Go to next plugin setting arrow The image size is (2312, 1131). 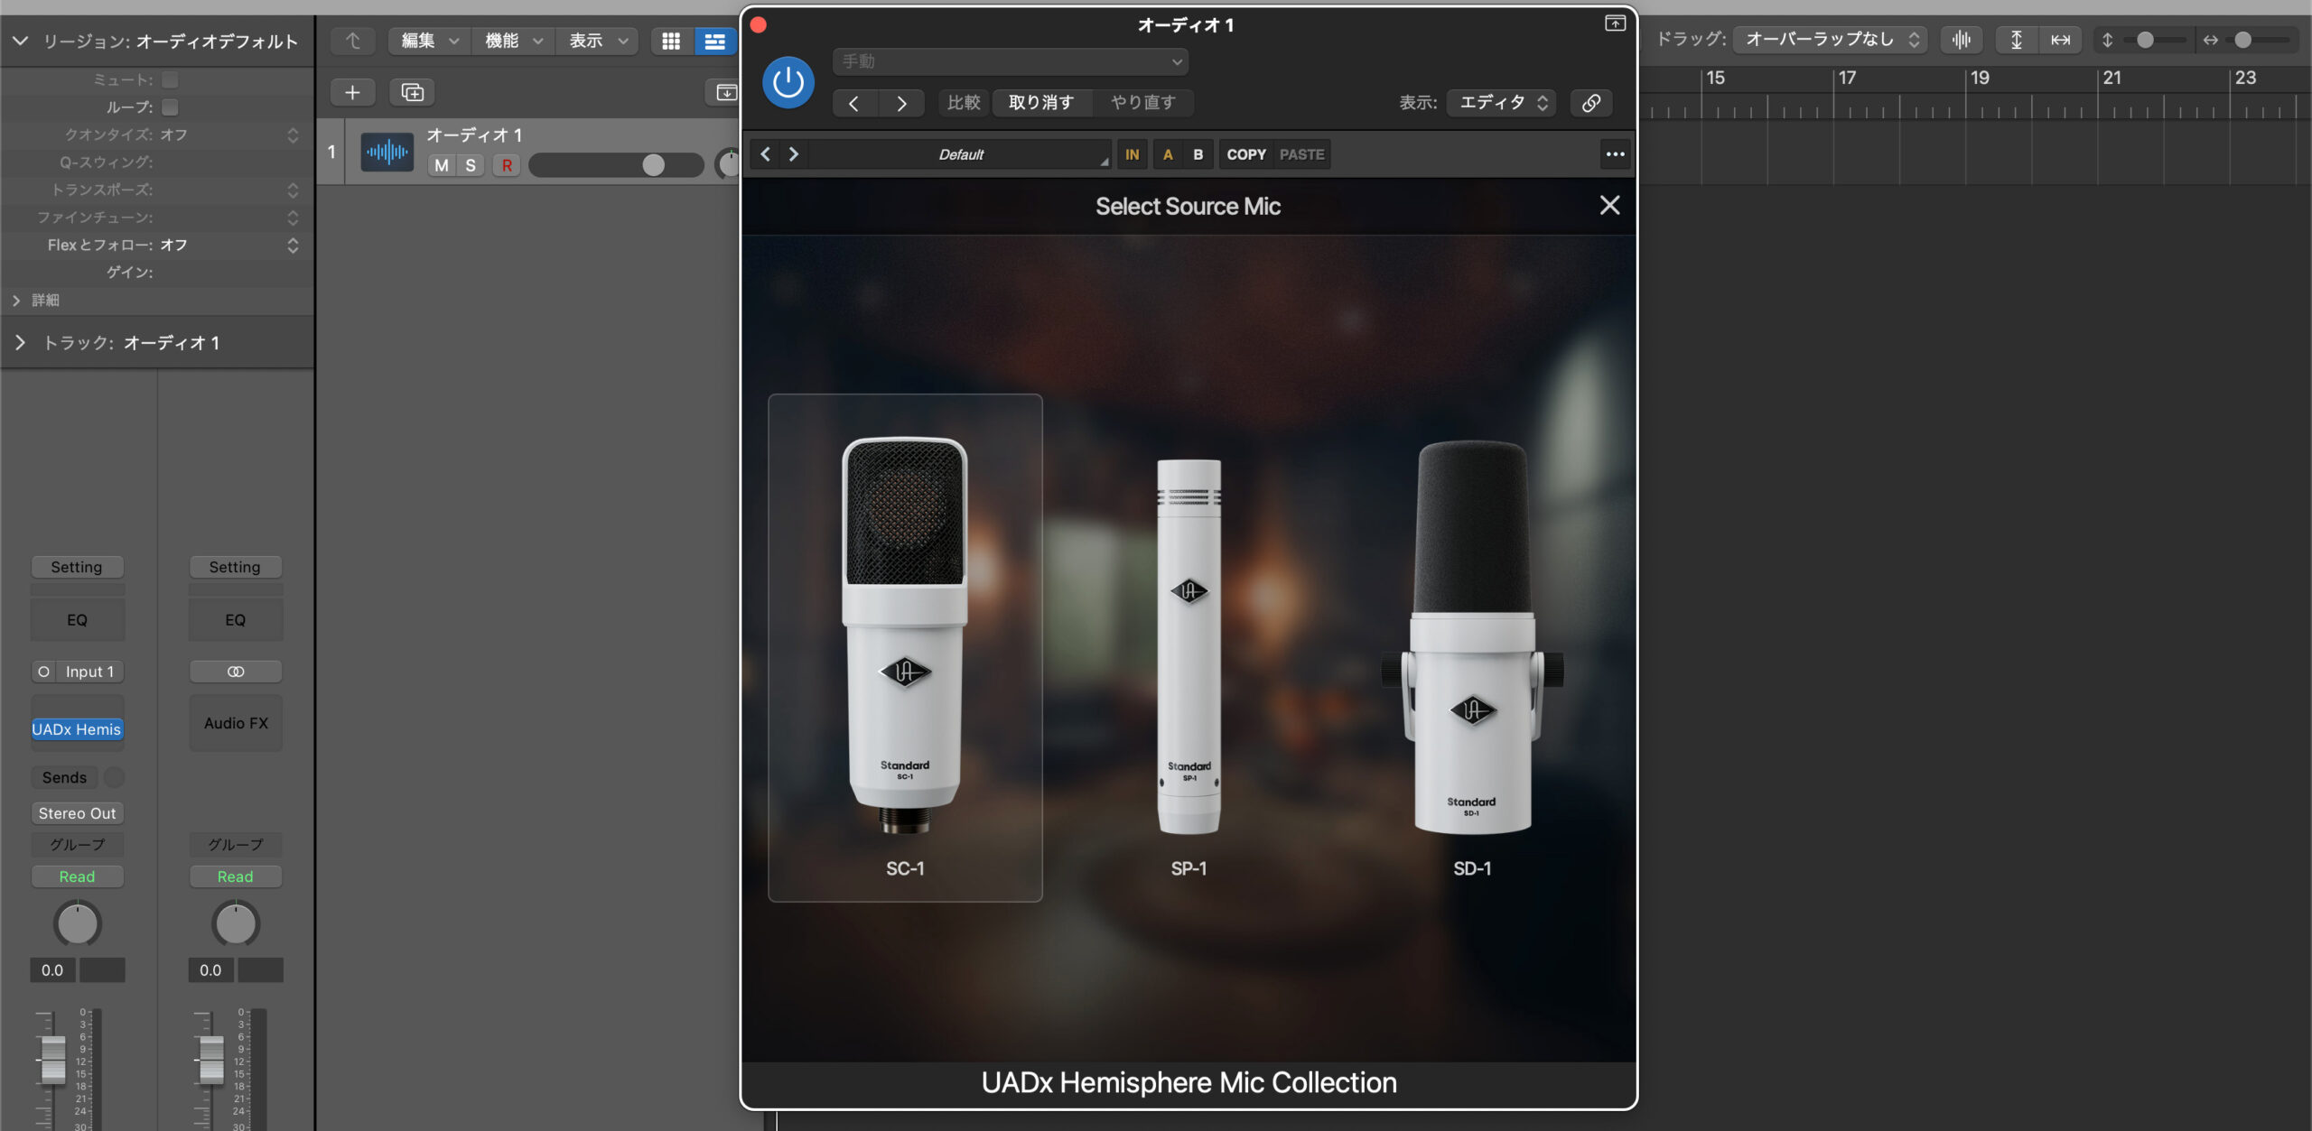tap(900, 103)
